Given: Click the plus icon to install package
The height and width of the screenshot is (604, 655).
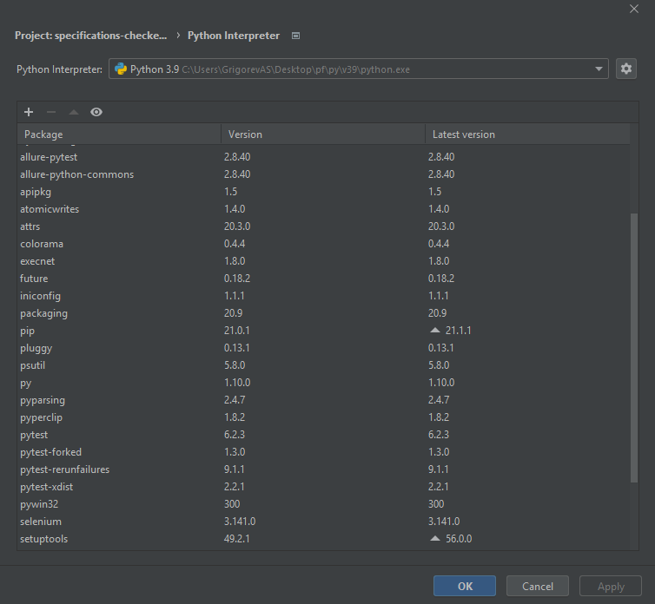Looking at the screenshot, I should click(29, 112).
